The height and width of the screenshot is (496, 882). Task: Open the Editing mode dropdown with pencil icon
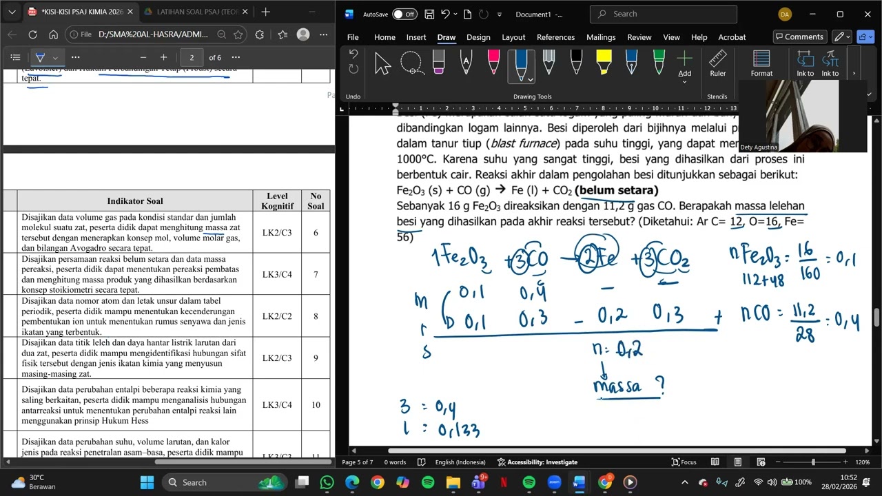tap(842, 37)
